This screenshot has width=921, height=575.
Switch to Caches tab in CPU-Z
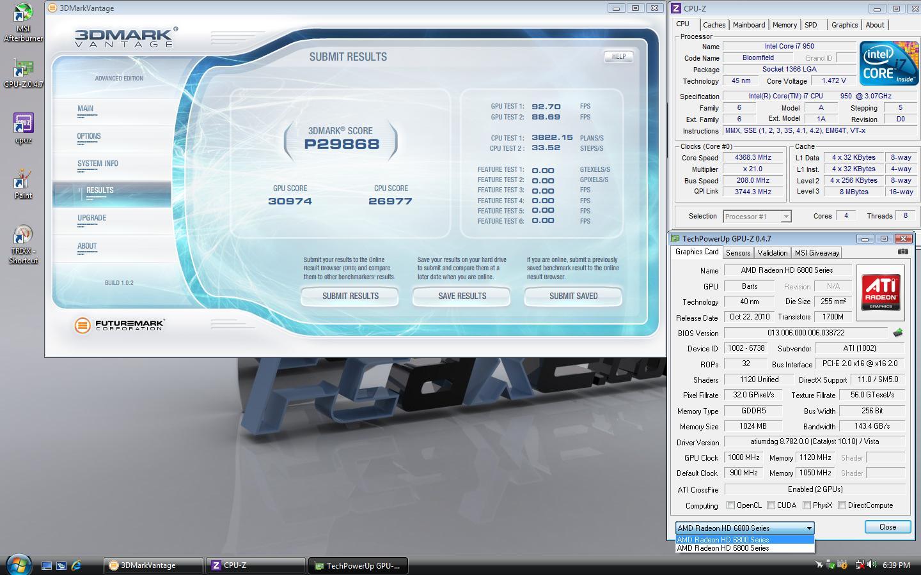tap(714, 25)
